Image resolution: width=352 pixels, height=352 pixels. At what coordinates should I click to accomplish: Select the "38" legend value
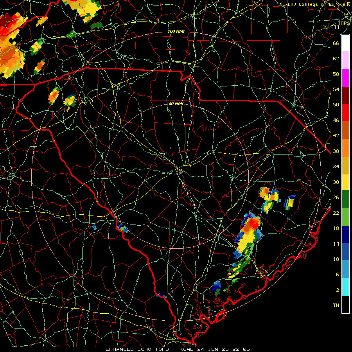336,151
